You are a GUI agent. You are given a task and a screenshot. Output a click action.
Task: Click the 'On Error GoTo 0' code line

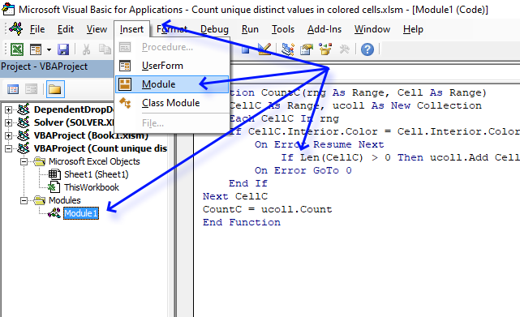click(x=303, y=170)
